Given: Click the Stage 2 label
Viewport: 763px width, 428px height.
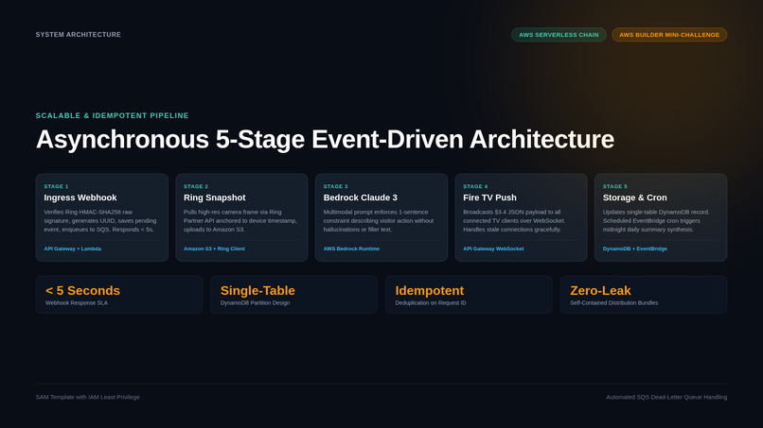Looking at the screenshot, I should coord(196,186).
